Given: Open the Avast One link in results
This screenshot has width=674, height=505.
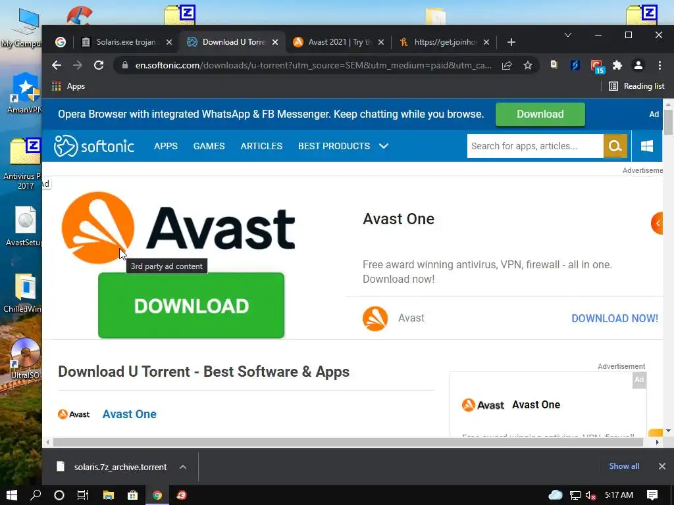Looking at the screenshot, I should (x=130, y=414).
